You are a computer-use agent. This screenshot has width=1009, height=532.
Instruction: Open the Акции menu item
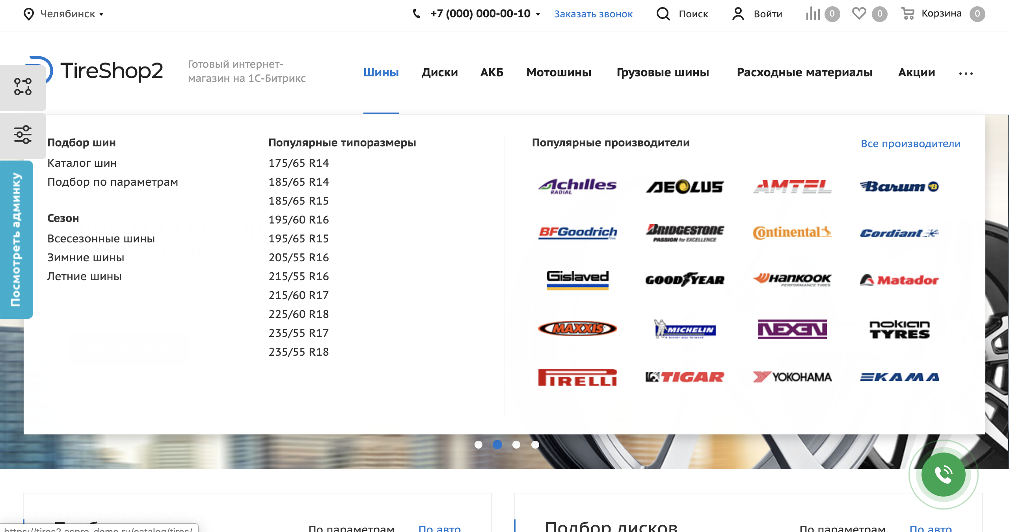(x=917, y=72)
